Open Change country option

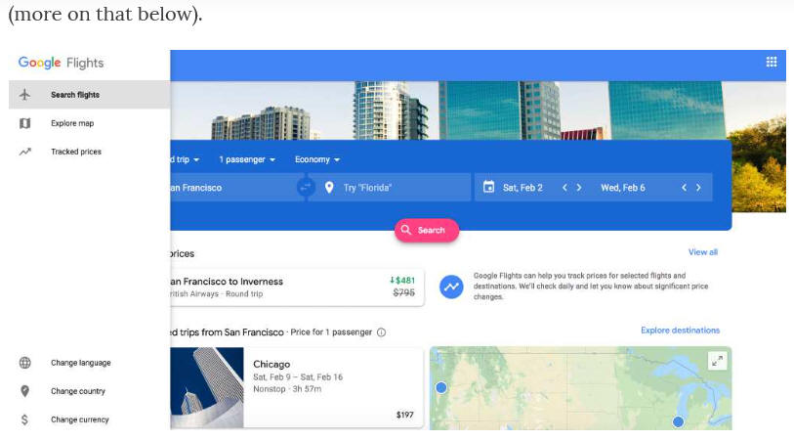89,391
